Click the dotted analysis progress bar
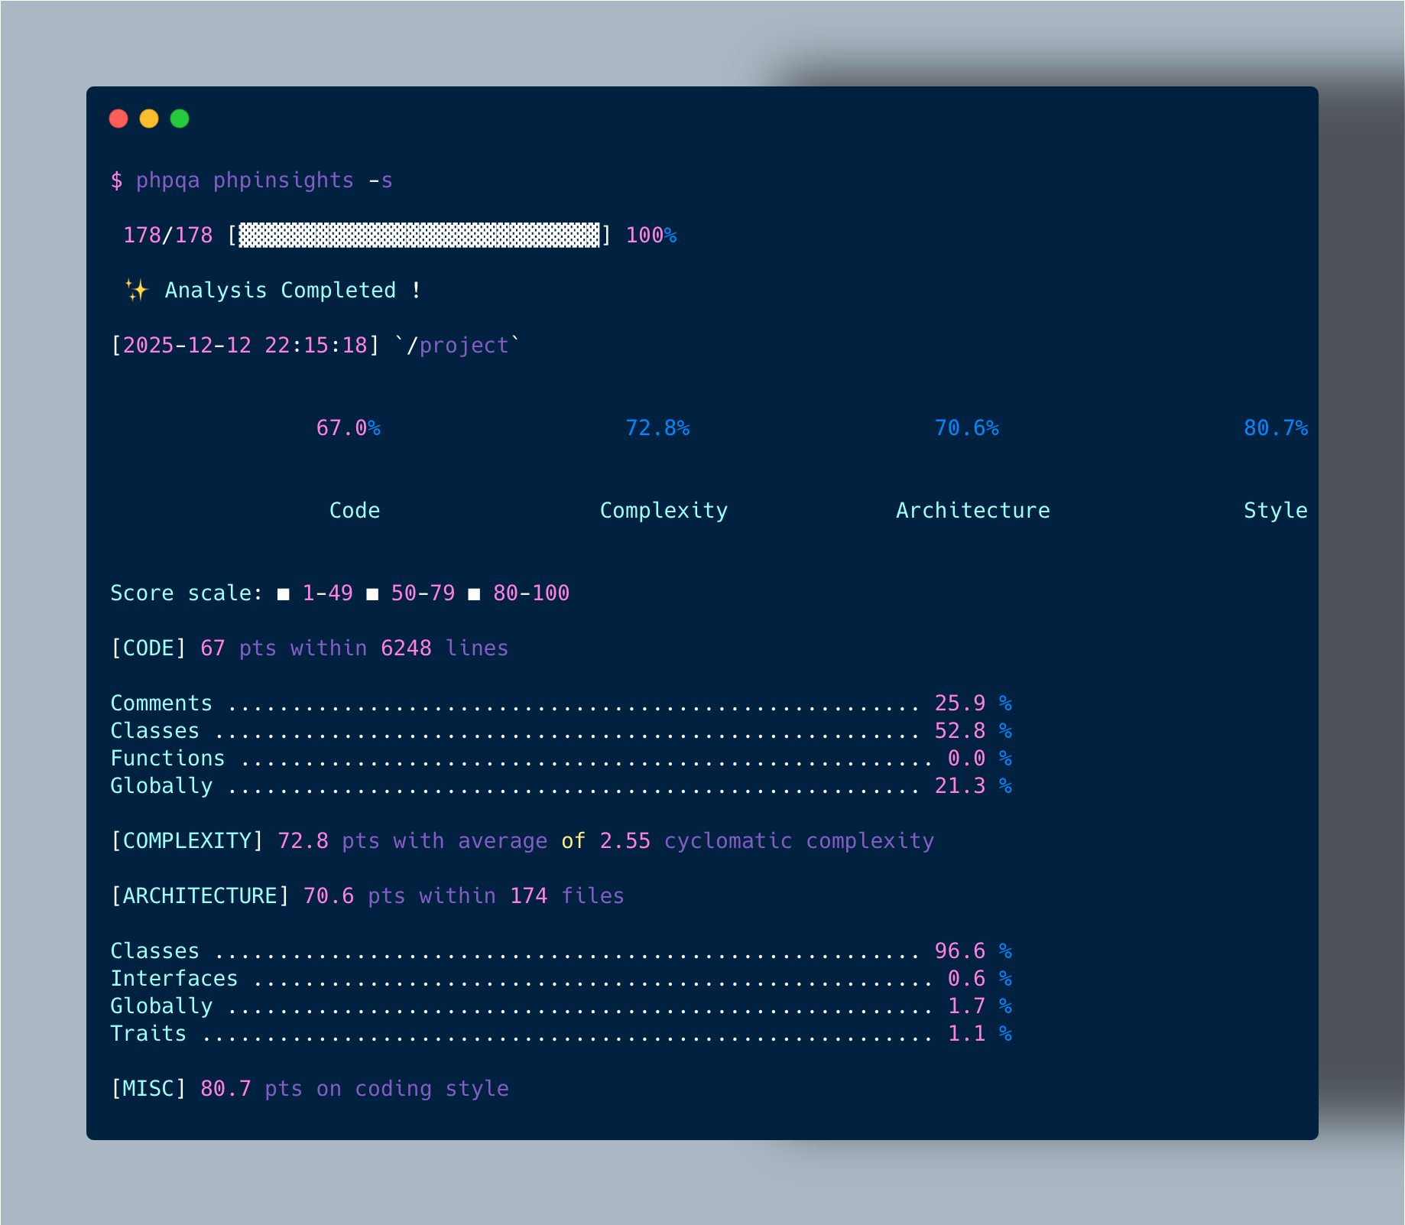Image resolution: width=1405 pixels, height=1225 pixels. [x=419, y=236]
